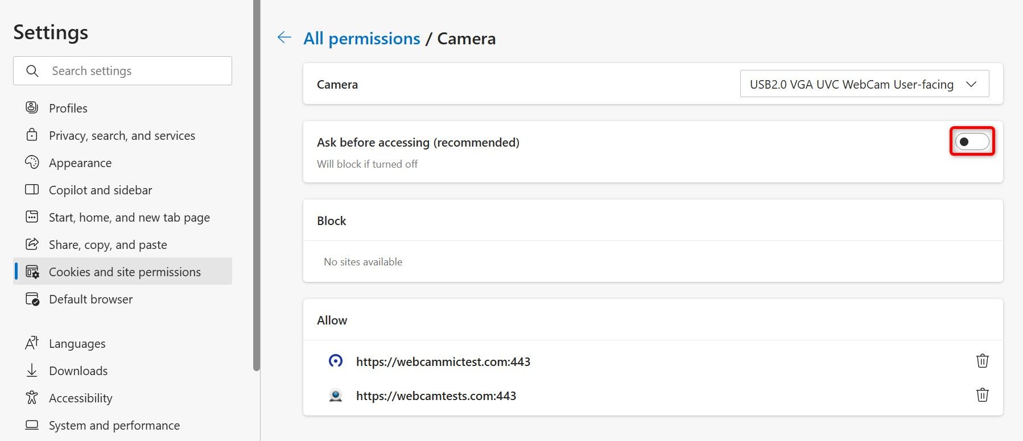The width and height of the screenshot is (1023, 441).
Task: Select Cookies and site permissions
Action: pyautogui.click(x=125, y=272)
